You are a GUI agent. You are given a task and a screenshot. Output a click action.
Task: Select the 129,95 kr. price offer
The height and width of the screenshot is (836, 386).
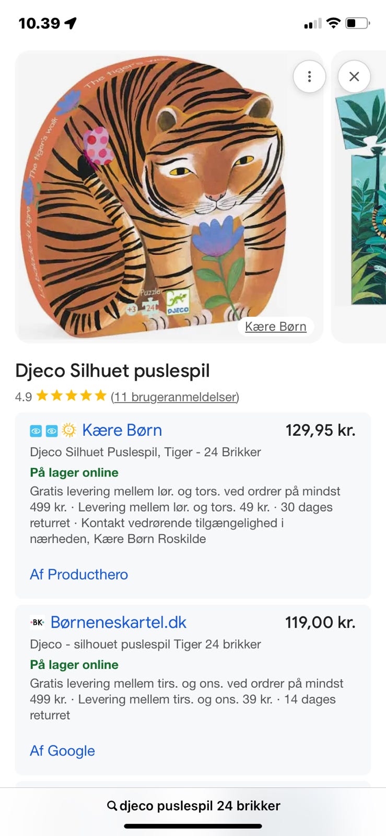tap(320, 430)
